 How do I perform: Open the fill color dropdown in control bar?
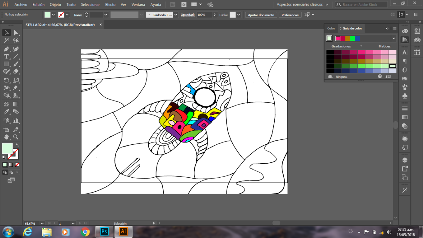coord(53,15)
